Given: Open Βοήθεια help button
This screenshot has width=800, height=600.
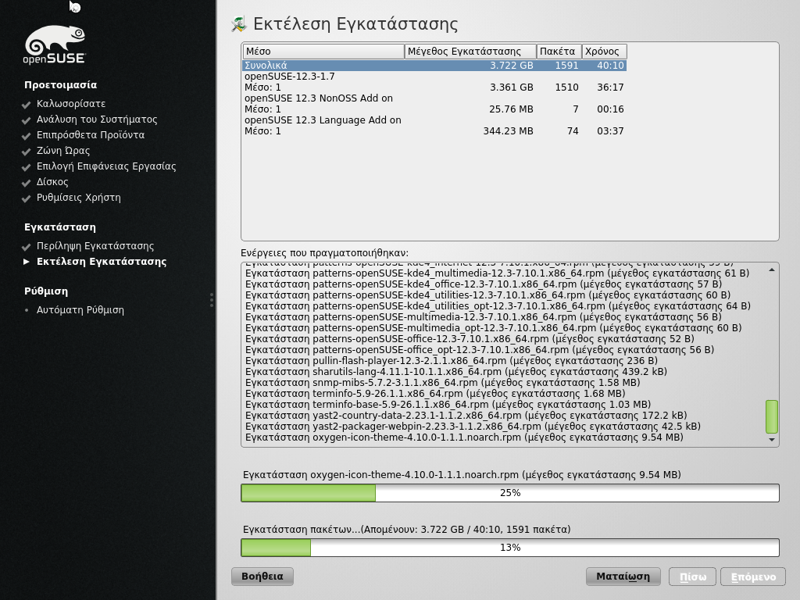Looking at the screenshot, I should (262, 577).
